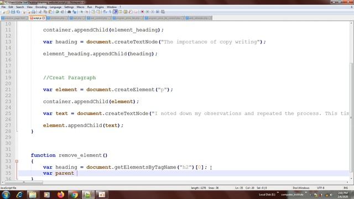Open the Search menu
The height and width of the screenshot is (199, 354).
pos(20,7)
